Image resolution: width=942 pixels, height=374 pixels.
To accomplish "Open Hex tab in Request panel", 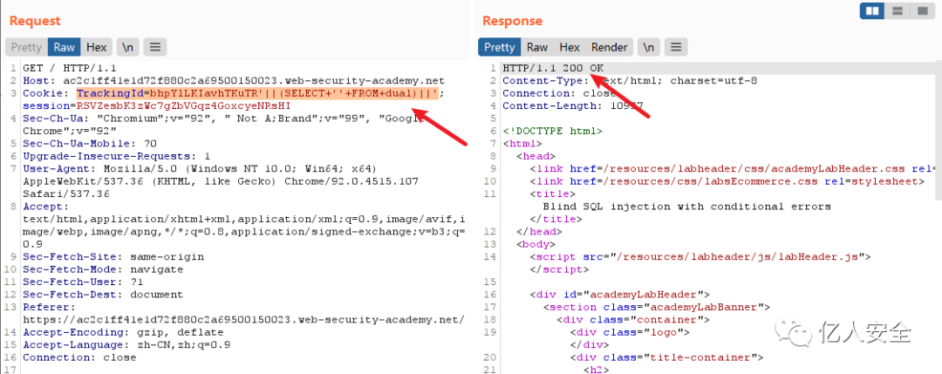I will 96,47.
